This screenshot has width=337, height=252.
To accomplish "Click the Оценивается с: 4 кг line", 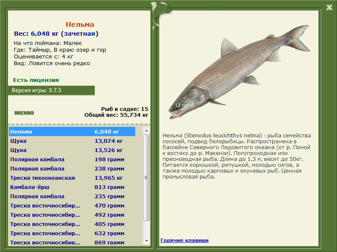I will coord(44,57).
